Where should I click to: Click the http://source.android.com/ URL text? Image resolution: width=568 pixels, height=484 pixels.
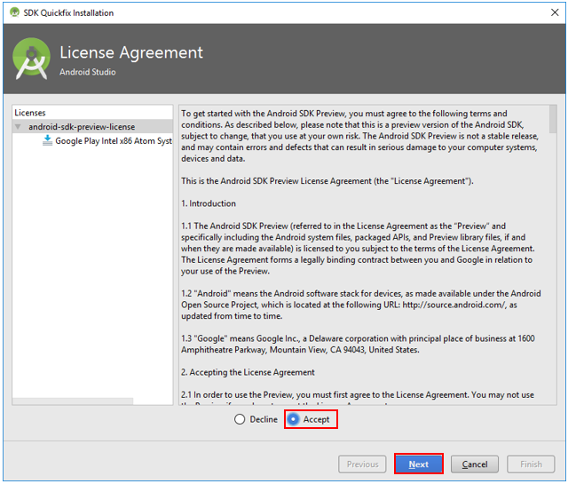point(454,305)
